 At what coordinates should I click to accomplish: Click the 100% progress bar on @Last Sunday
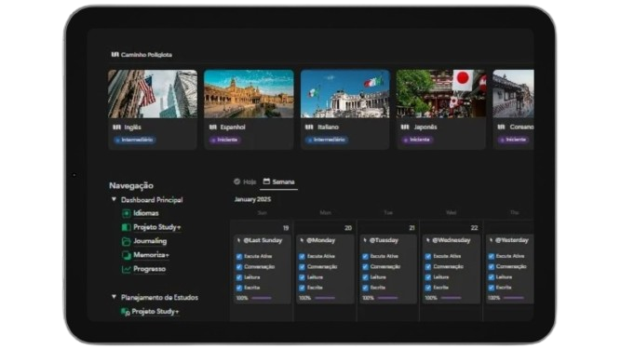click(262, 298)
